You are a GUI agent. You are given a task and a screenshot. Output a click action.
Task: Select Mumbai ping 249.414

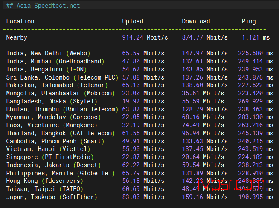pos(250,61)
